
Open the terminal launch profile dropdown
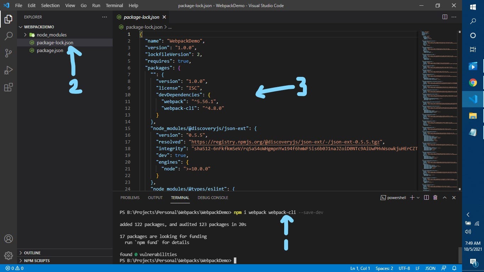pos(418,198)
